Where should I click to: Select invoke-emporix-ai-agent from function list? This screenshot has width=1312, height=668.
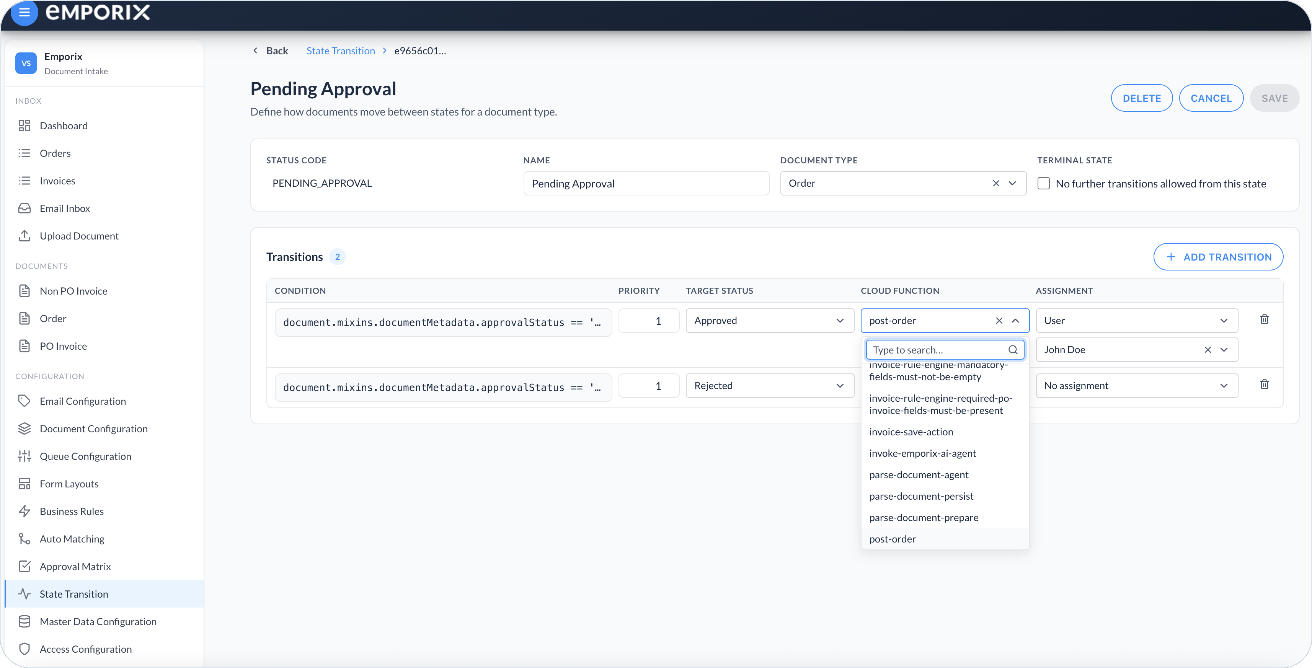[945, 453]
